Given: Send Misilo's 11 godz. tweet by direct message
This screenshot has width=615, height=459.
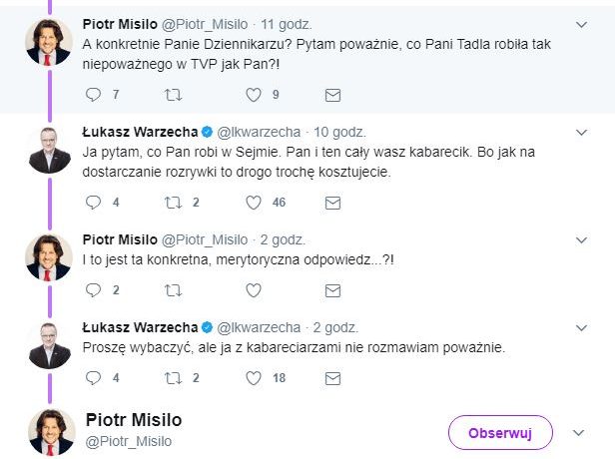Looking at the screenshot, I should [333, 95].
